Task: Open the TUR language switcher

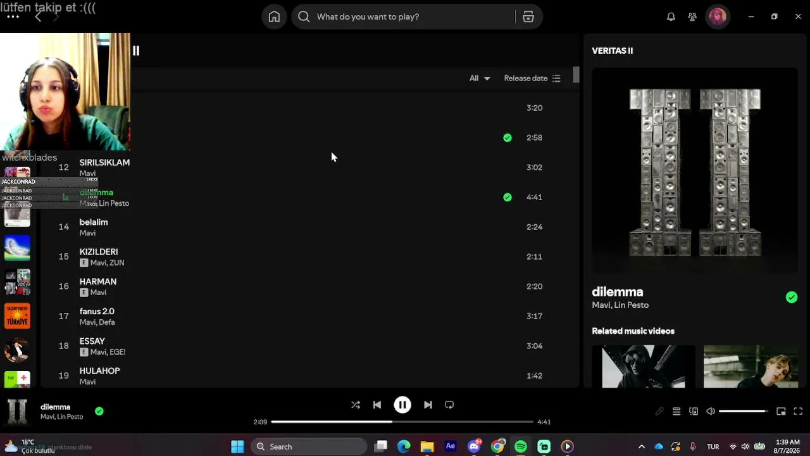Action: [713, 446]
